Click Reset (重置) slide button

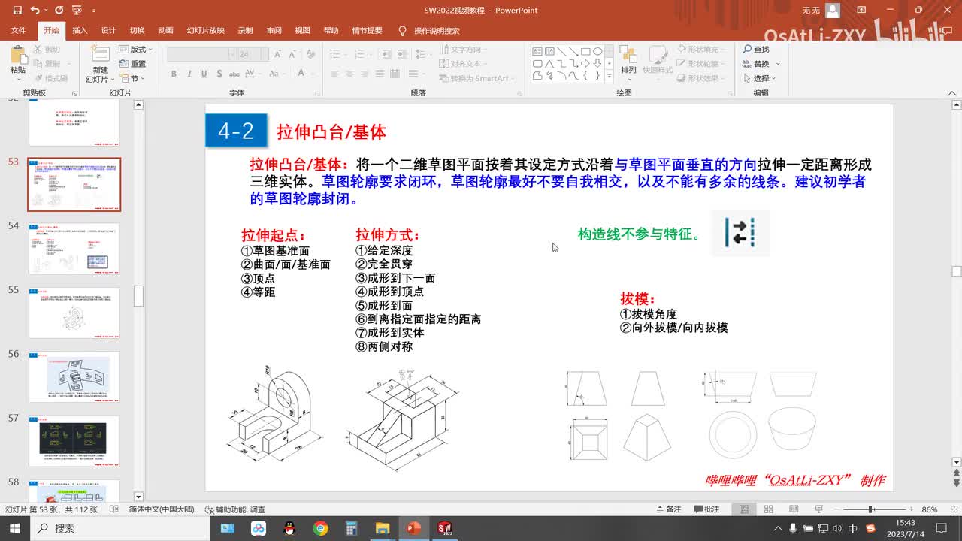pyautogui.click(x=133, y=64)
